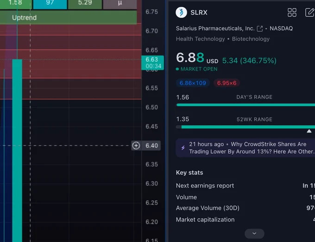Click the plus crosshair icon at 6.40
Image resolution: width=315 pixels, height=242 pixels.
coord(136,145)
